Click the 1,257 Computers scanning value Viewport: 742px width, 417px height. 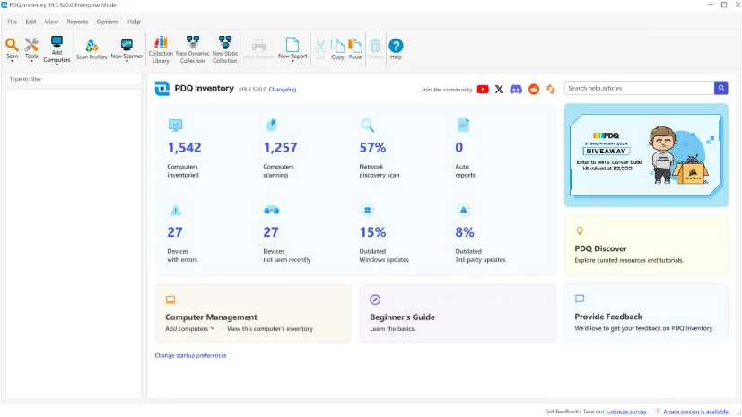pos(280,147)
